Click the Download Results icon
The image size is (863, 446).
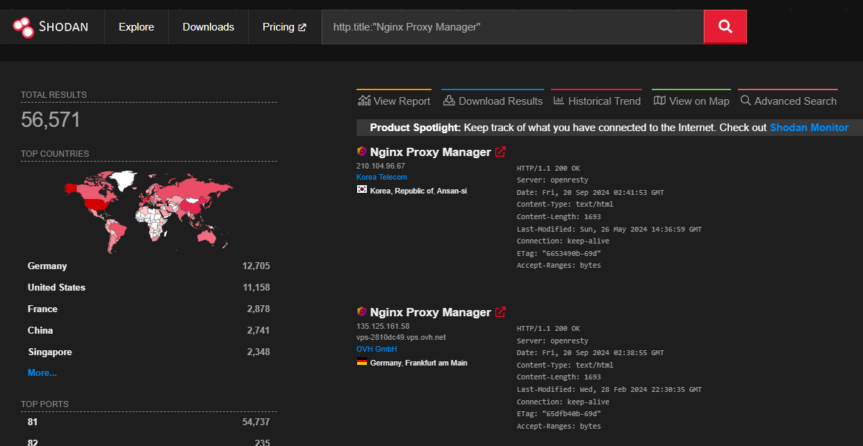click(448, 101)
